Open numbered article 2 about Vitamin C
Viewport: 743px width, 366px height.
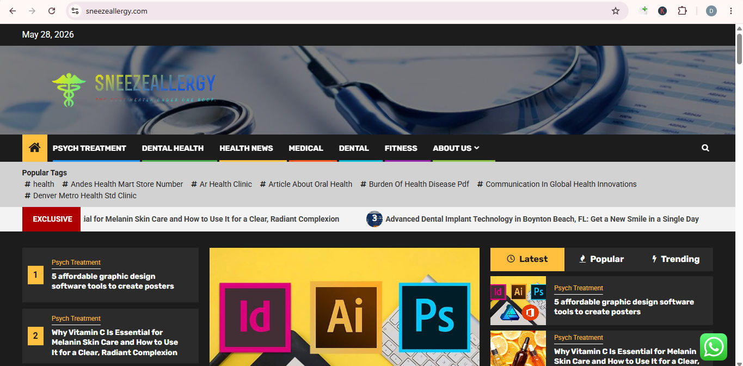(115, 342)
